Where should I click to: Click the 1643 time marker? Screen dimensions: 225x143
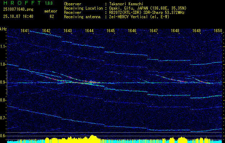pyautogui.click(x=68, y=31)
